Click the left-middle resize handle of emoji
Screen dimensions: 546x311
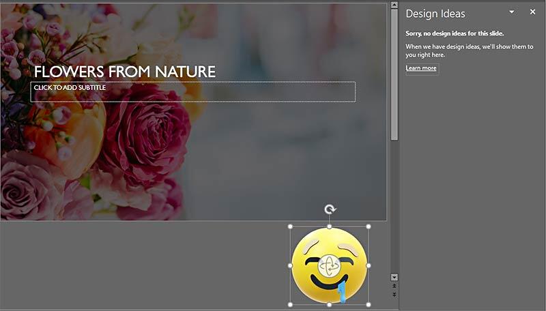click(290, 265)
